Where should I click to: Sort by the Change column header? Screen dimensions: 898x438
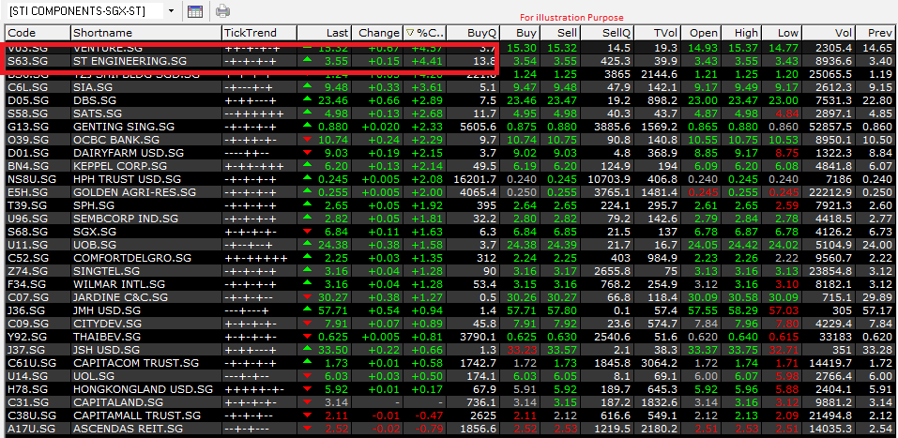377,33
